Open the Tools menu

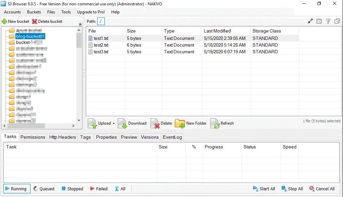(66, 12)
